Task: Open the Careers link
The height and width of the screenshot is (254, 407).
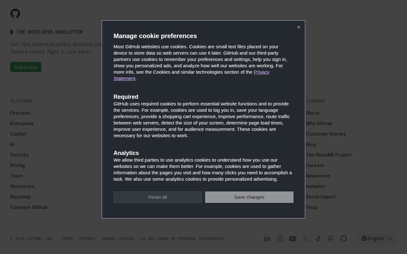Action: (315, 165)
